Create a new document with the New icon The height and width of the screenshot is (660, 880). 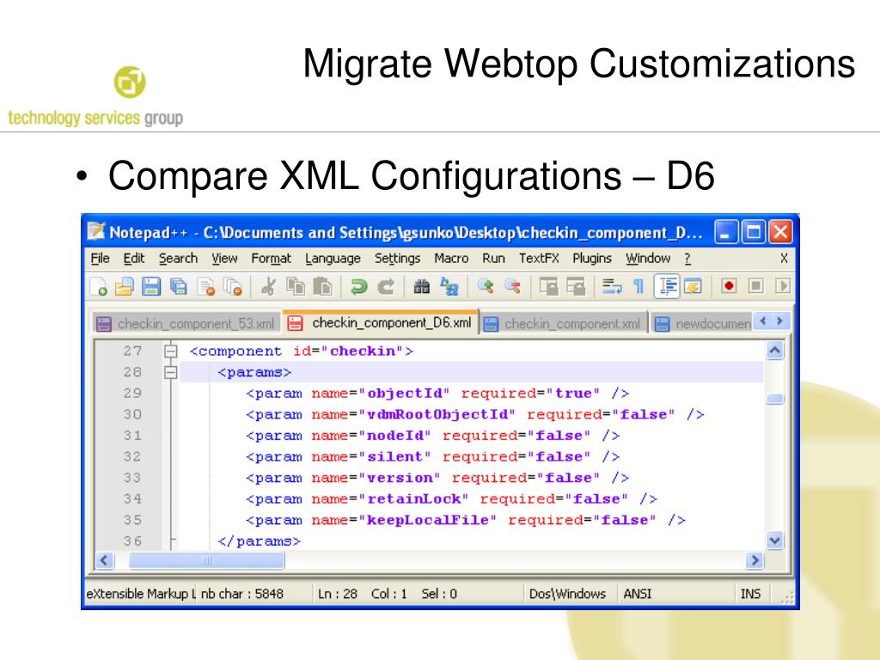pyautogui.click(x=99, y=287)
